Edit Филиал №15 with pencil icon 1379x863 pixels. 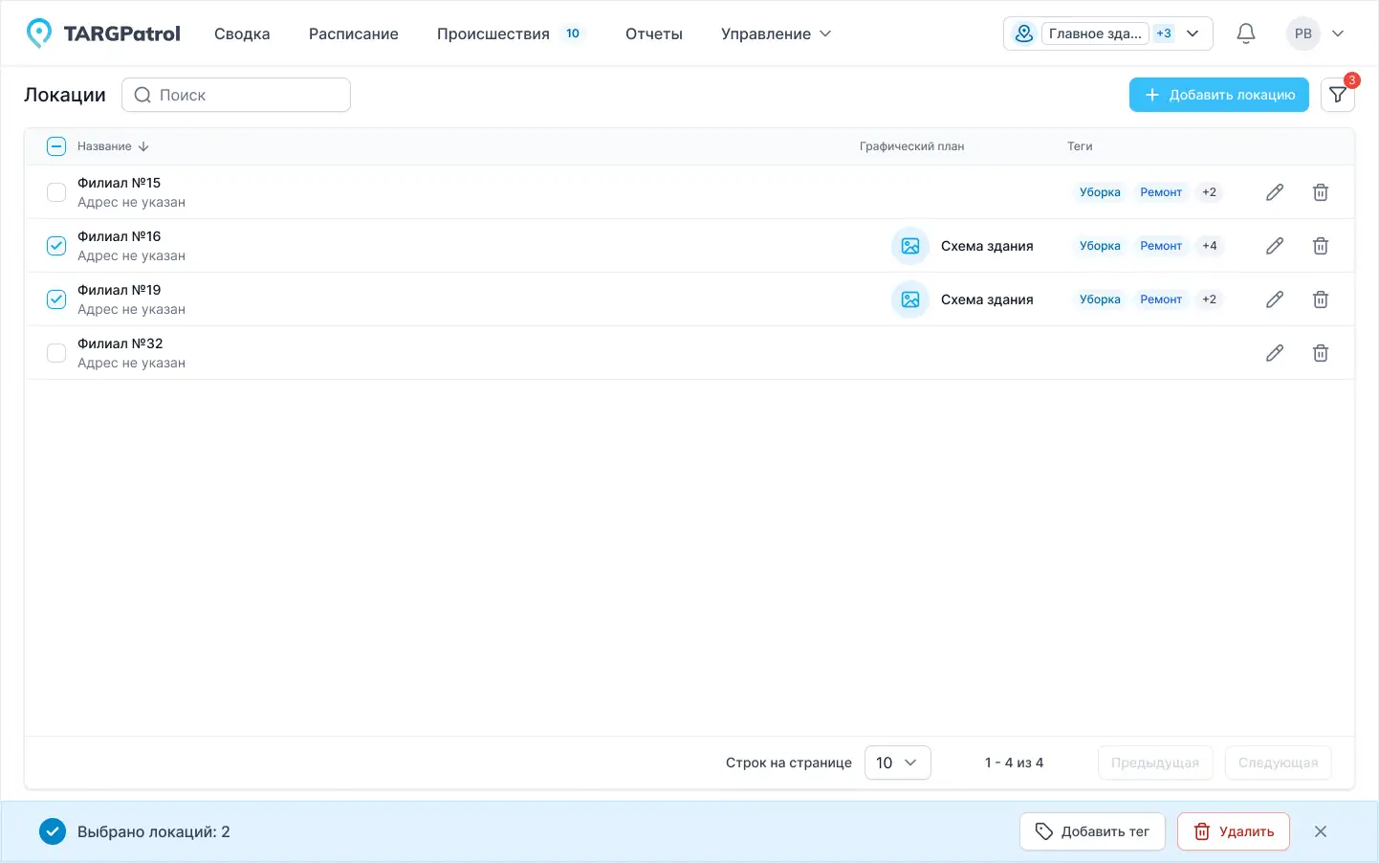1275,192
